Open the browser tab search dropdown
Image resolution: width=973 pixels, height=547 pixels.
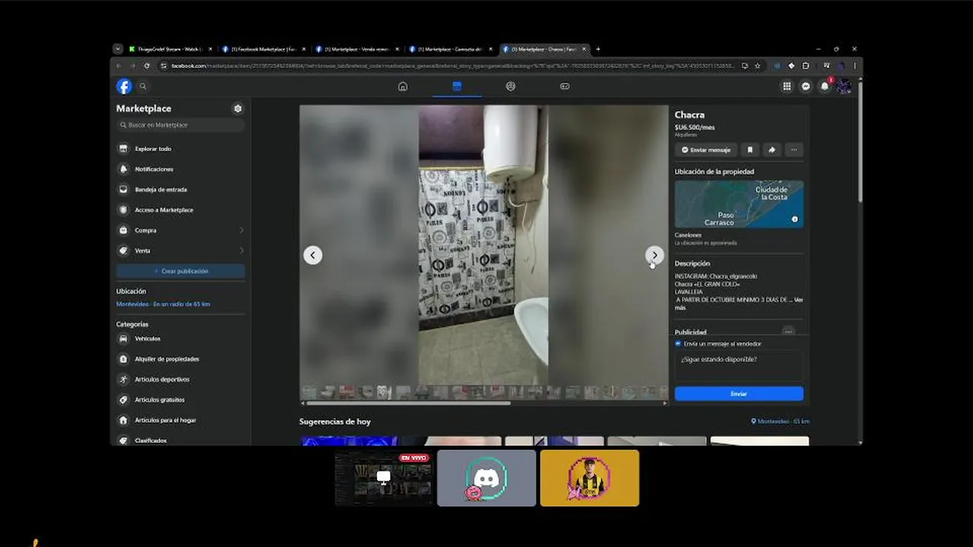118,49
